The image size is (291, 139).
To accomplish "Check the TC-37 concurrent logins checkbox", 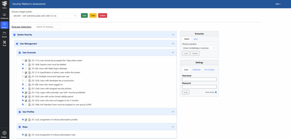I will (x=23, y=76).
